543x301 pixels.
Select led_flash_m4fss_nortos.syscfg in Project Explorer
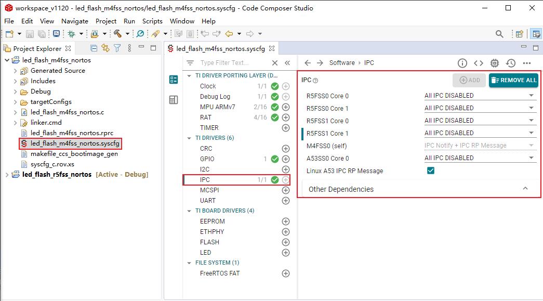[x=75, y=143]
